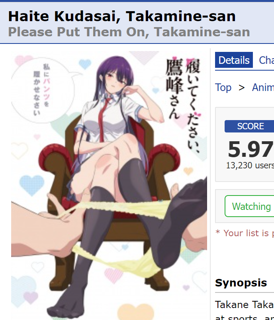Click the 5.97 score value
Viewport: 274px width, 320px height.
click(x=251, y=149)
